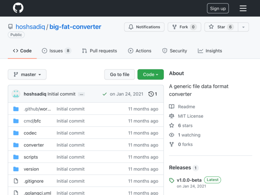This screenshot has width=260, height=195.
Task: Click the Latest release badge
Action: coord(212,180)
